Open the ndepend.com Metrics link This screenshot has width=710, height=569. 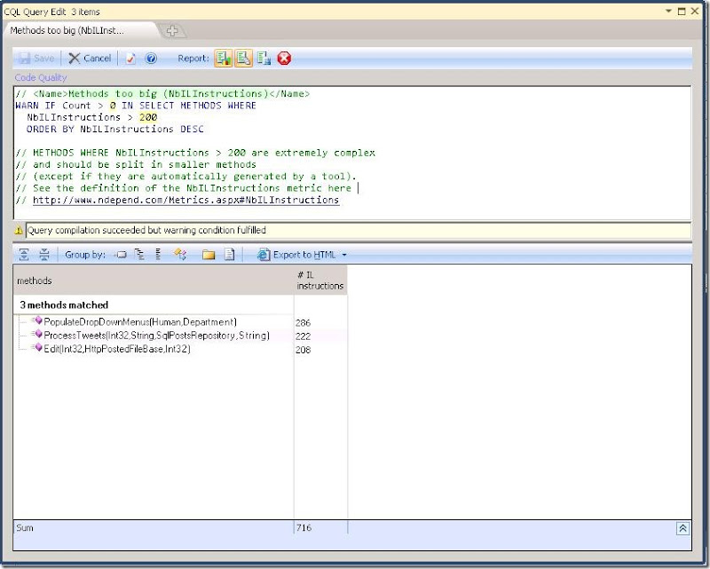click(185, 201)
